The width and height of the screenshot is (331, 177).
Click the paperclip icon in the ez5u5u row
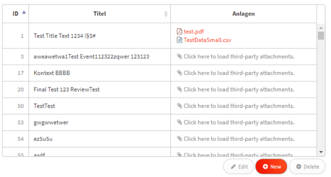pos(179,139)
